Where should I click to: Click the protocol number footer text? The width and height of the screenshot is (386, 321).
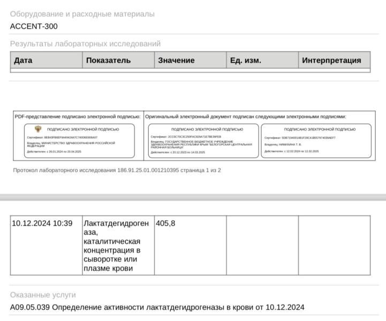tap(117, 170)
